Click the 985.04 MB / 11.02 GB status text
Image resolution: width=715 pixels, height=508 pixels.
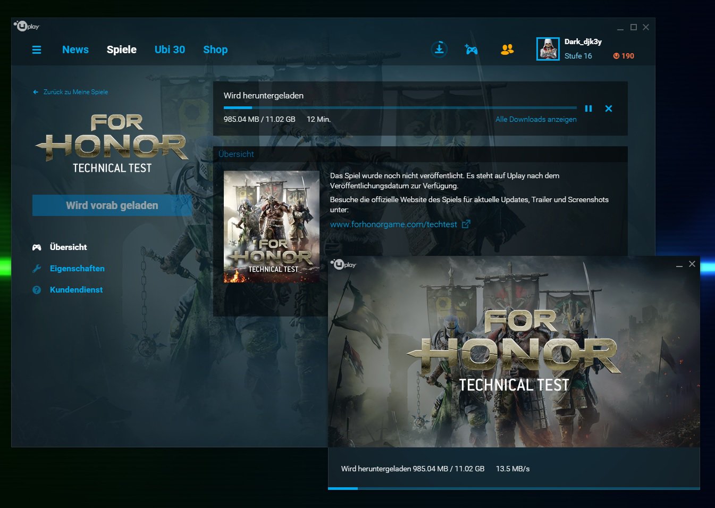coord(259,119)
